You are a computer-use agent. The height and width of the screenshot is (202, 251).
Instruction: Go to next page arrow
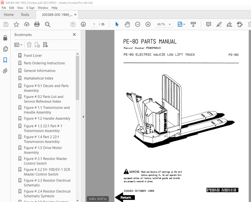83,24
